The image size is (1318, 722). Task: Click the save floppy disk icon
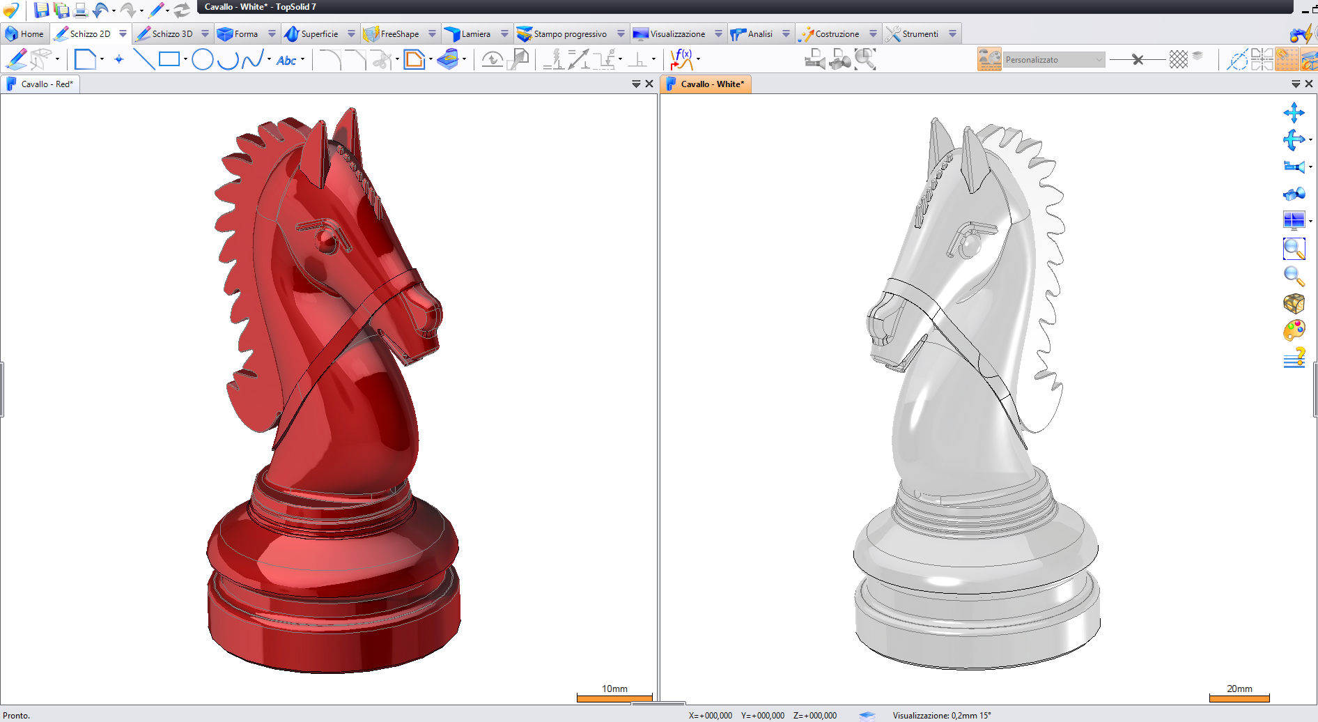[41, 10]
